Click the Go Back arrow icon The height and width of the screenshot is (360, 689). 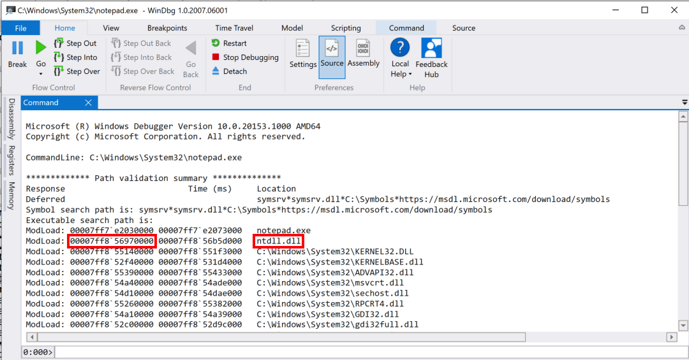(191, 48)
